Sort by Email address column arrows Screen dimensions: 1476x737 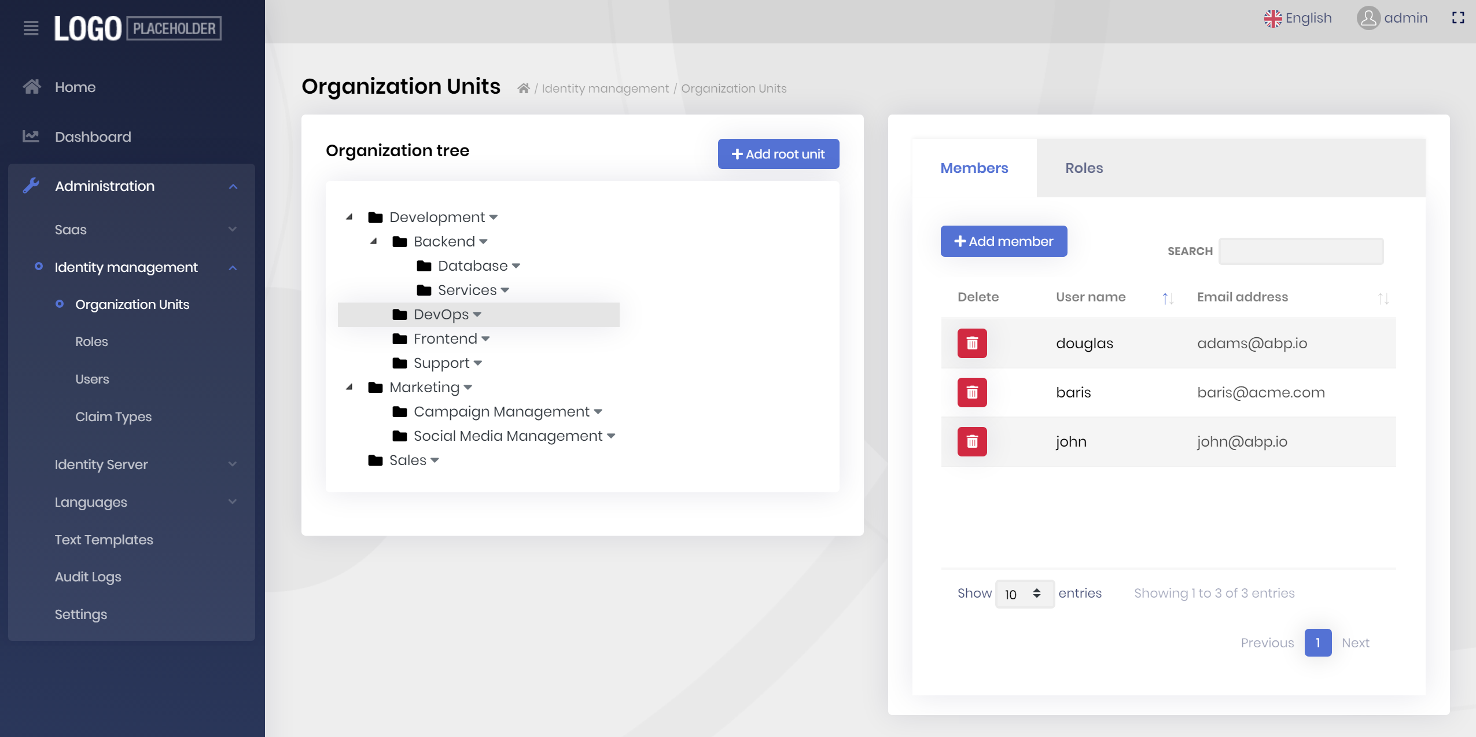tap(1382, 298)
